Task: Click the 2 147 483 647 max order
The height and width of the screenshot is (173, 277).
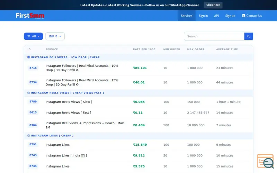Action: [198, 113]
